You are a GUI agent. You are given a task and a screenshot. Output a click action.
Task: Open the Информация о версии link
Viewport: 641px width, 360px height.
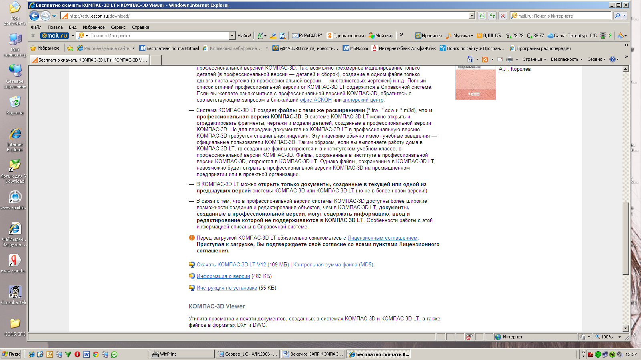click(x=223, y=276)
